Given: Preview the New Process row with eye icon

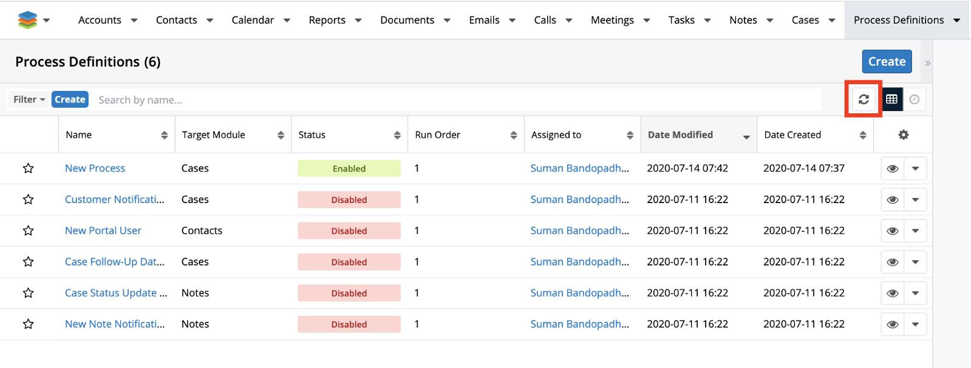Looking at the screenshot, I should coord(892,169).
